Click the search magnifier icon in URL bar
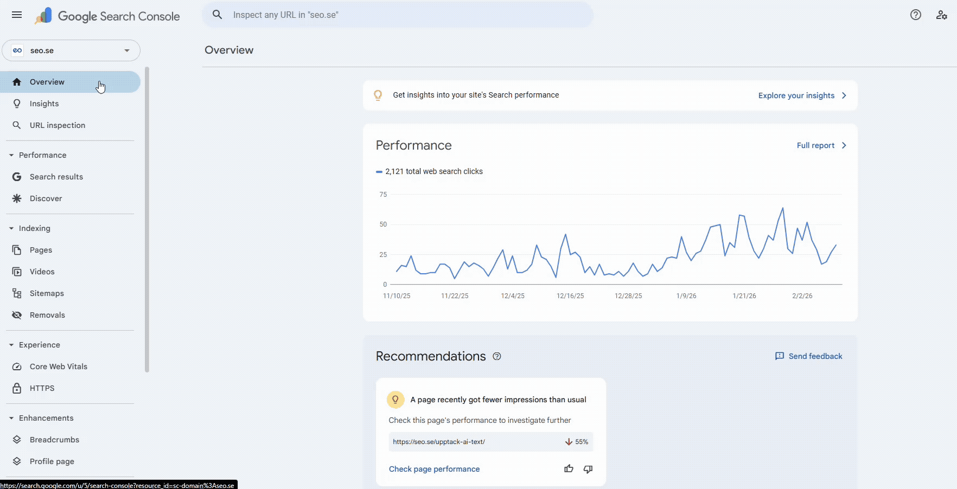The height and width of the screenshot is (489, 957). point(218,15)
